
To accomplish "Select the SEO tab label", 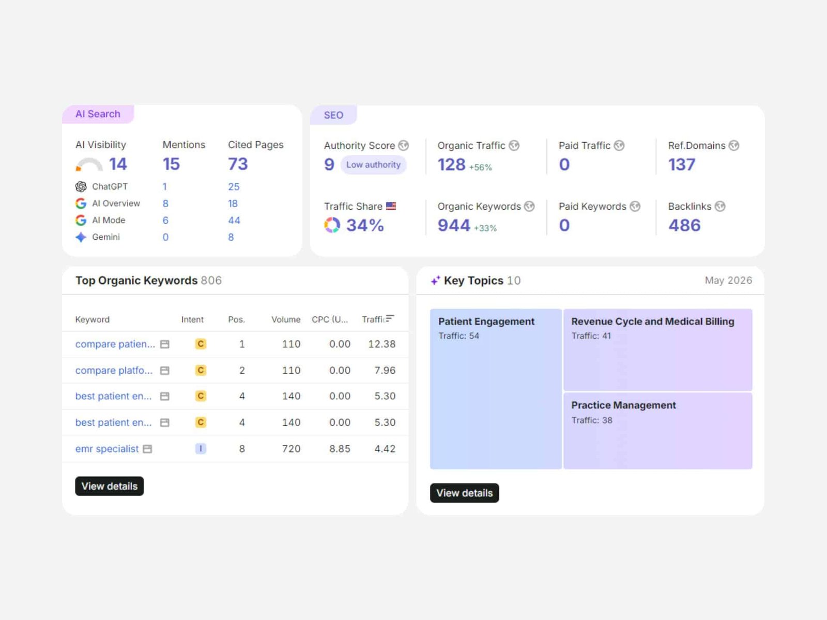I will click(333, 115).
